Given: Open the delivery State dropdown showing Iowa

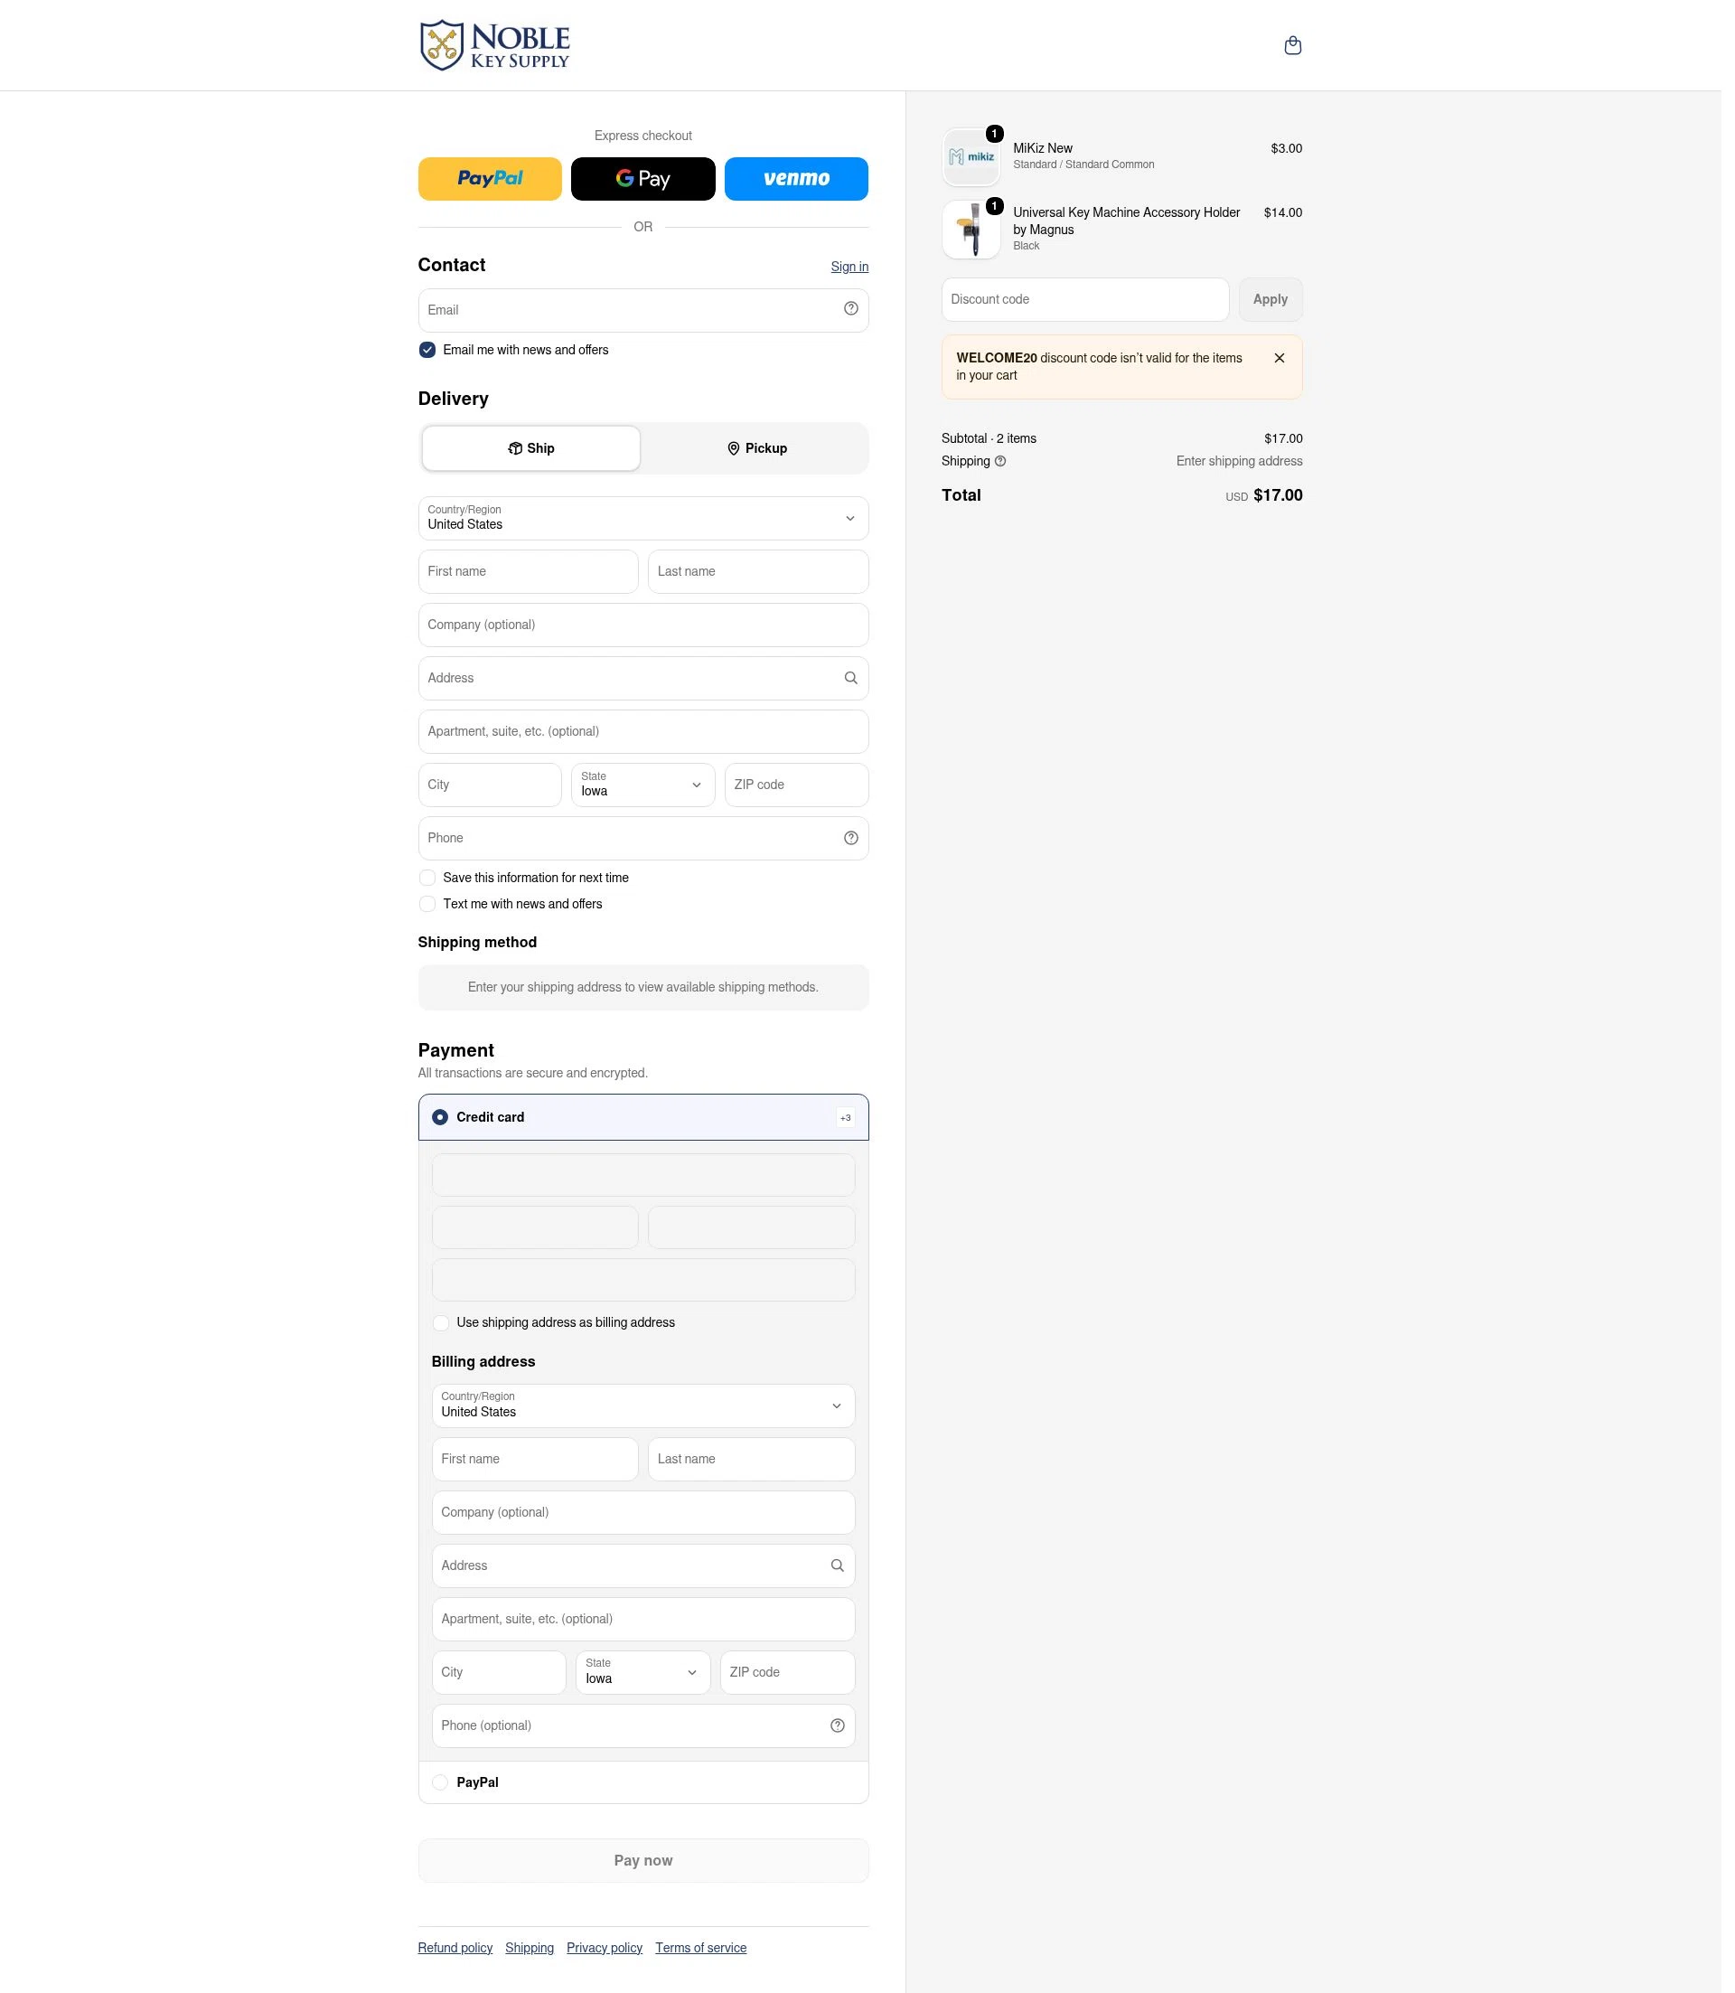Looking at the screenshot, I should tap(648, 790).
